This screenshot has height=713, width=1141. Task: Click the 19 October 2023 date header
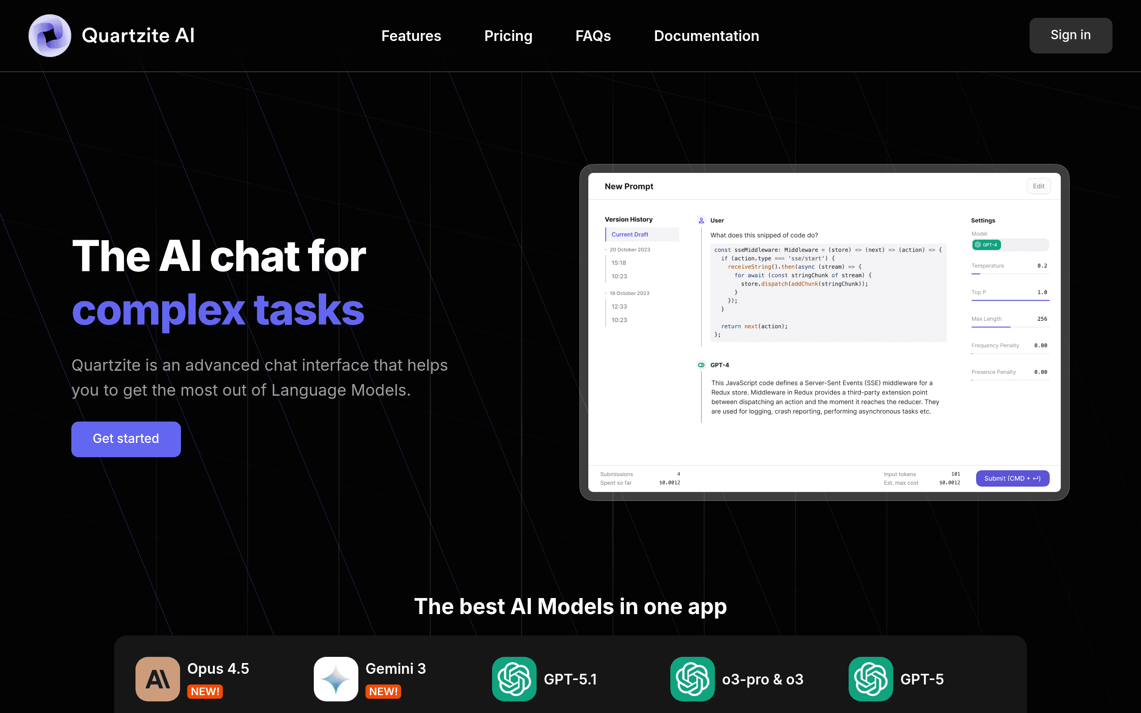coord(629,293)
